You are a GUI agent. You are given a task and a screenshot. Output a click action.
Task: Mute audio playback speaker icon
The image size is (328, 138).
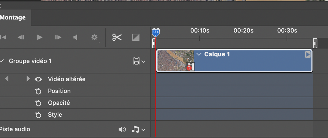pos(76,37)
